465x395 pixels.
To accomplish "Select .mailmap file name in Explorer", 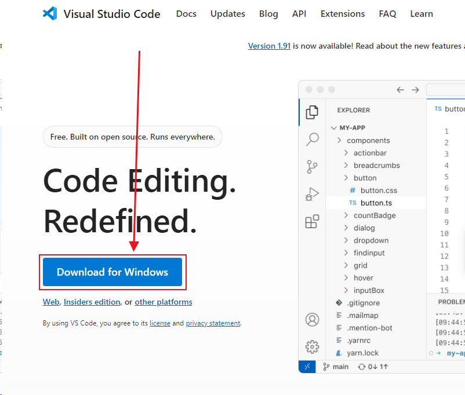I will 362,315.
